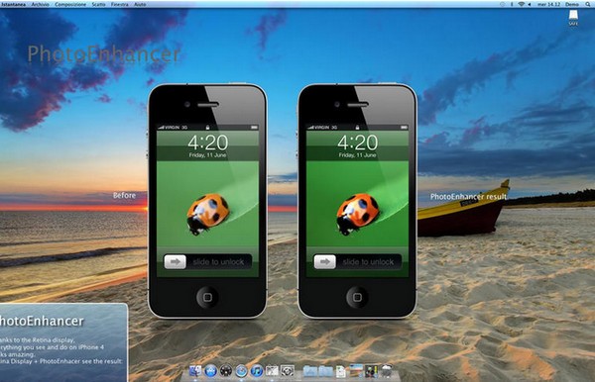595x382 pixels.
Task: Click the Before phone's slide to unlock arrow
Action: [x=175, y=261]
